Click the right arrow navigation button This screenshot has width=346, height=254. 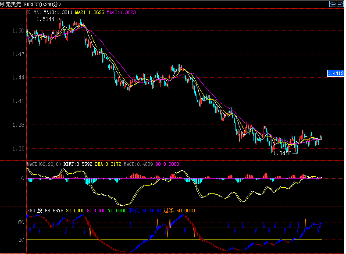pos(340,4)
